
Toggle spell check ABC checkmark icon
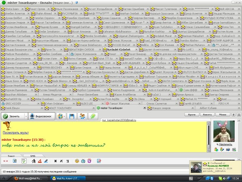pos(24,161)
